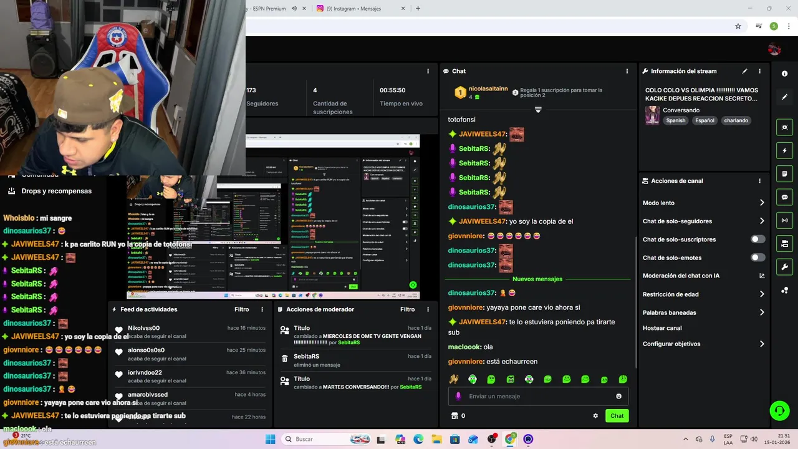Open the emoji picker in message box
This screenshot has width=798, height=449.
pyautogui.click(x=618, y=396)
